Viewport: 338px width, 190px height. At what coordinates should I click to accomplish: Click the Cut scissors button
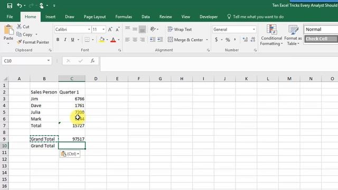pos(23,27)
